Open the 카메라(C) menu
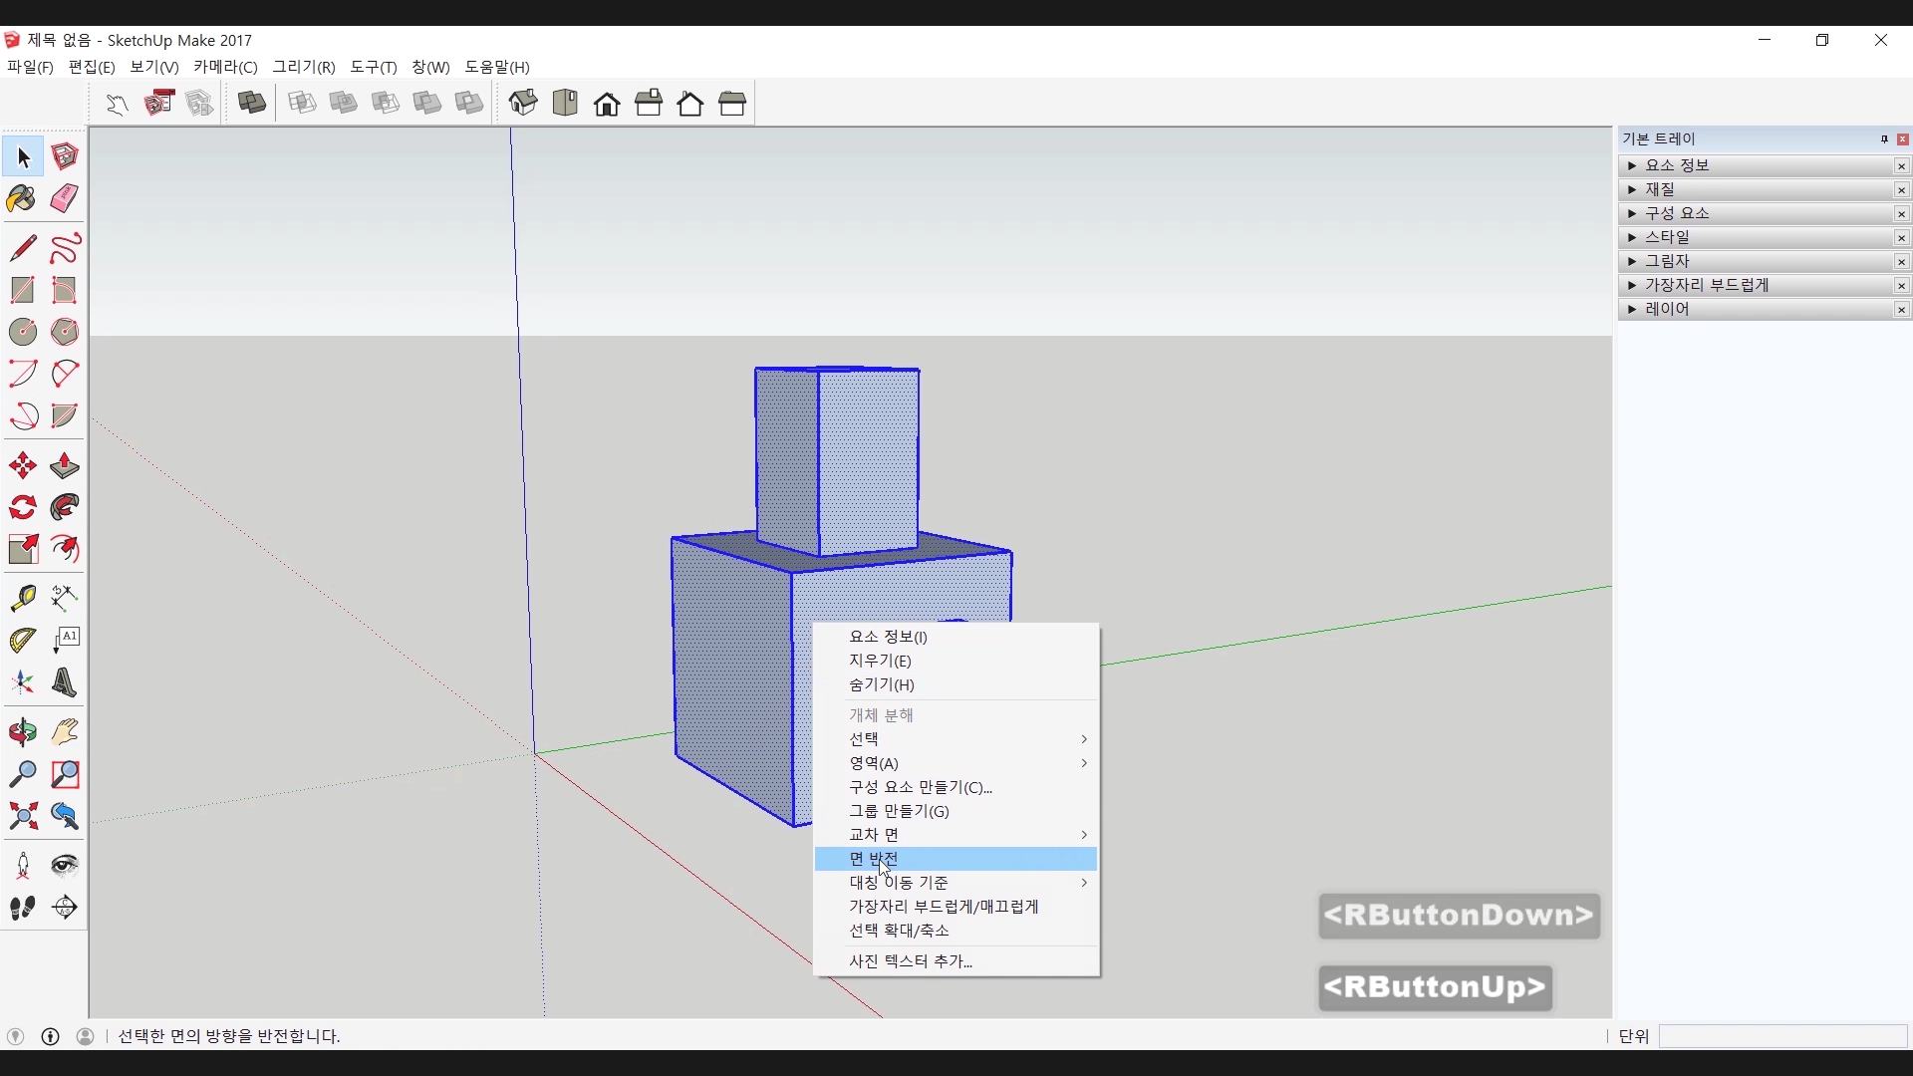Screen dimensions: 1913x1076 pyautogui.click(x=225, y=67)
